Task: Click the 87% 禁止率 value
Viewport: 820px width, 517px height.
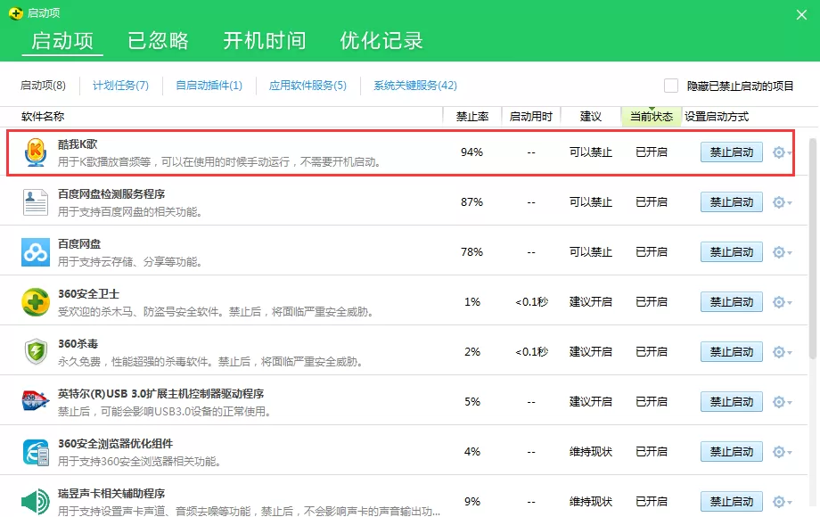Action: [471, 202]
